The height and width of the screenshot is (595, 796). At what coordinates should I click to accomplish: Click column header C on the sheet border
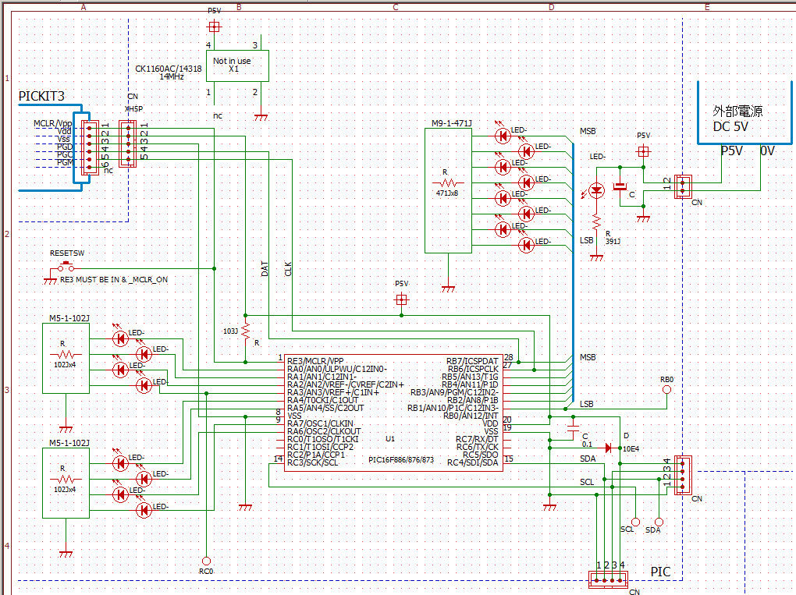coord(396,7)
